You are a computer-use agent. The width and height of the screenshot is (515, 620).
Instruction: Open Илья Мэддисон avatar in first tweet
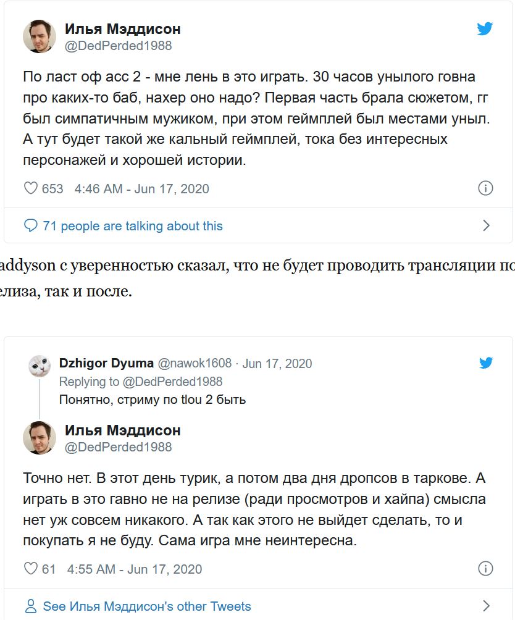pos(40,36)
